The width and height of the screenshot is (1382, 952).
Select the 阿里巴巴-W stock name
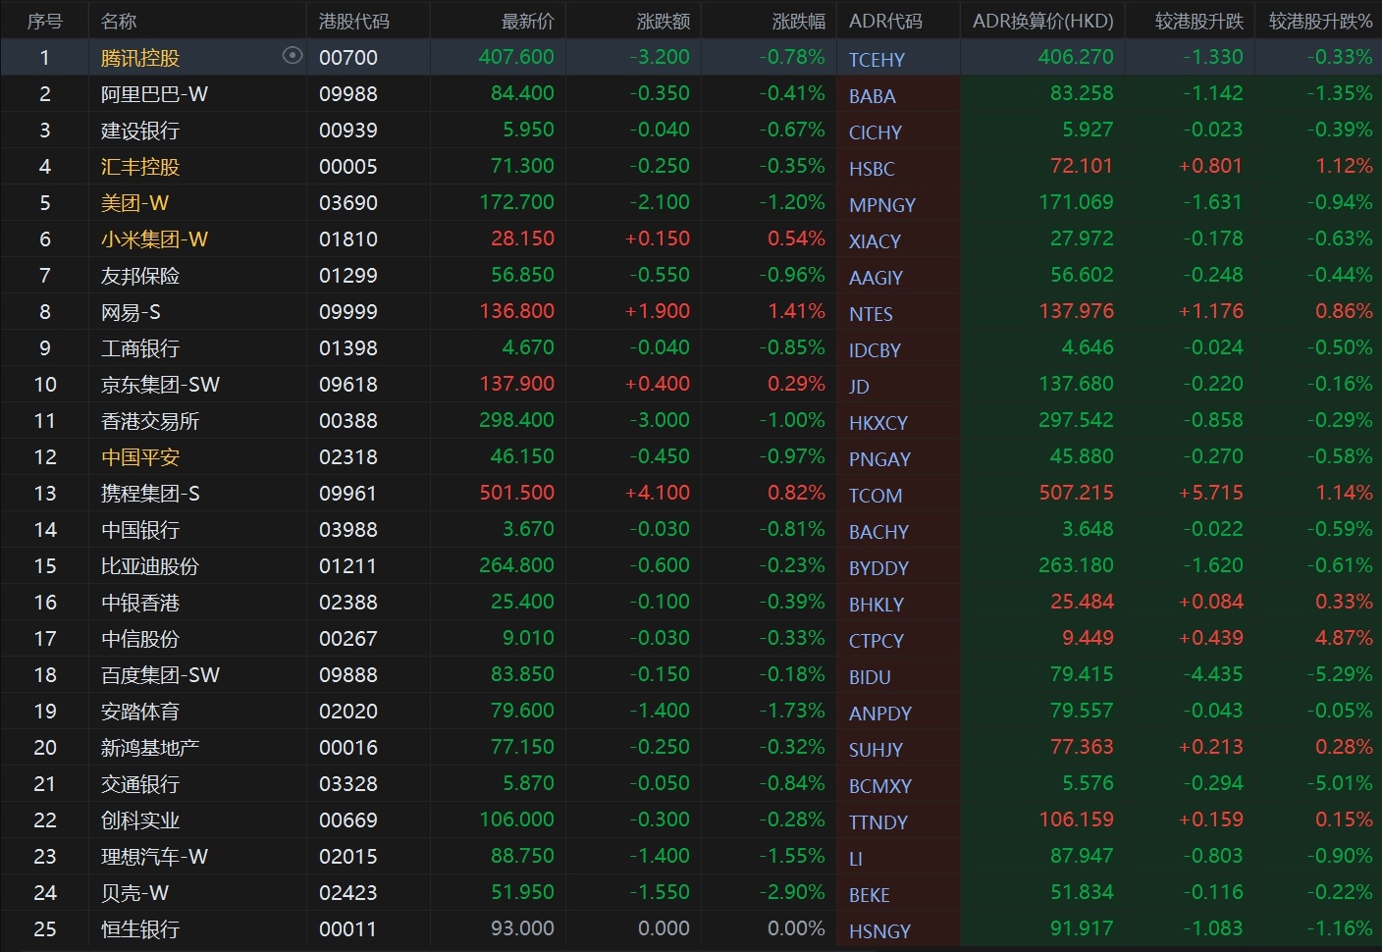154,94
